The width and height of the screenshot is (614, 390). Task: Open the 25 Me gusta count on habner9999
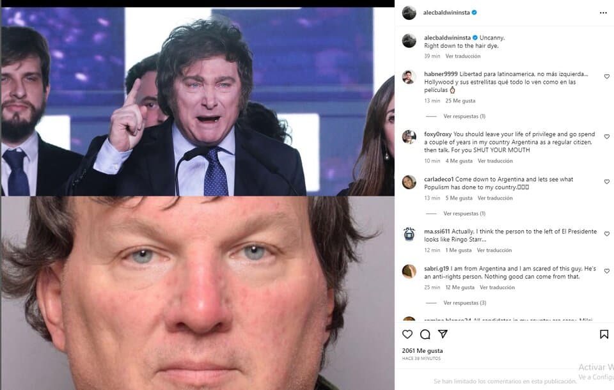[460, 100]
